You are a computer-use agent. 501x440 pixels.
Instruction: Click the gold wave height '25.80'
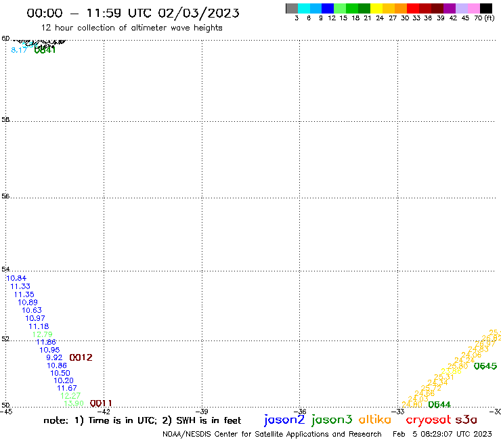(x=458, y=366)
